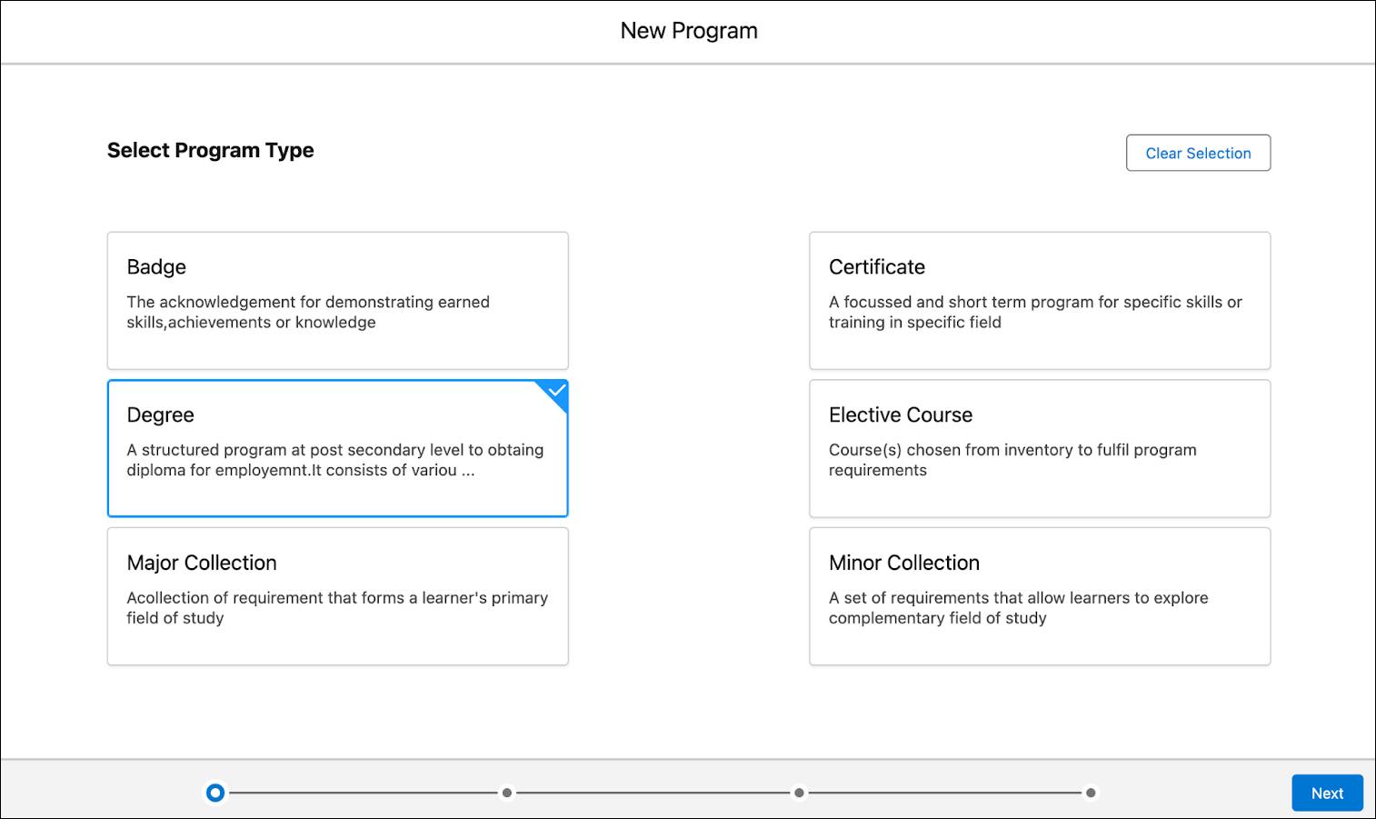Image resolution: width=1376 pixels, height=819 pixels.
Task: Click the Select Program Type heading
Action: point(210,150)
